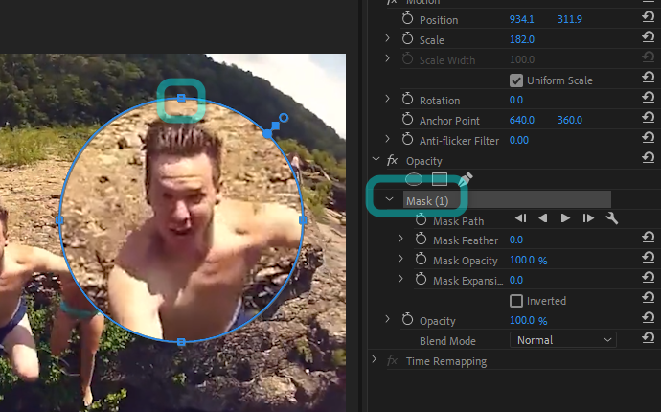This screenshot has width=661, height=412.
Task: Open mask tracking method wrench settings
Action: tap(612, 218)
